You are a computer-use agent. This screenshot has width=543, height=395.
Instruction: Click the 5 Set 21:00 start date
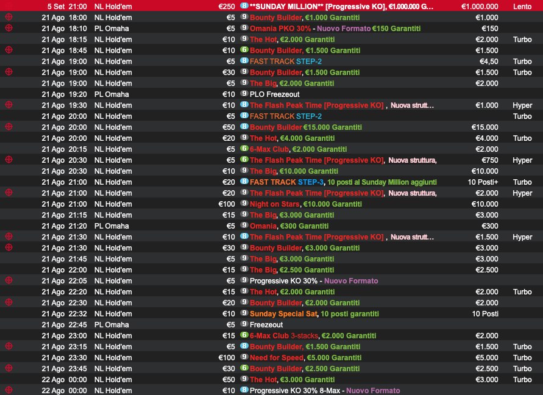click(x=67, y=7)
